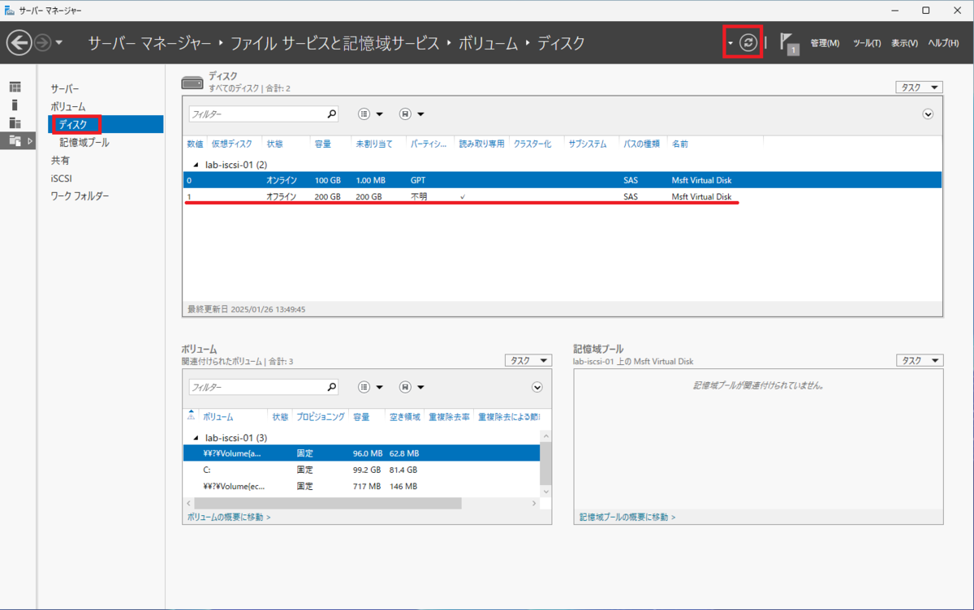Follow the ボリュームの概要に移動 link
Viewport: 974px width, 610px height.
pyautogui.click(x=224, y=516)
